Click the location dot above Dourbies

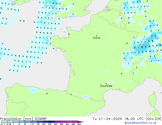[x=106, y=84]
